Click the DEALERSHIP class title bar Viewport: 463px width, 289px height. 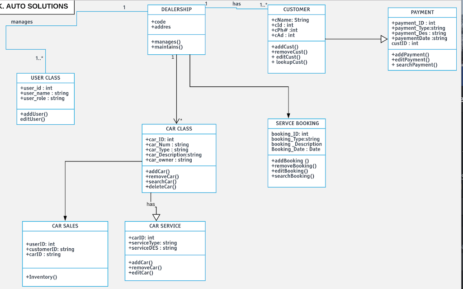(x=176, y=9)
